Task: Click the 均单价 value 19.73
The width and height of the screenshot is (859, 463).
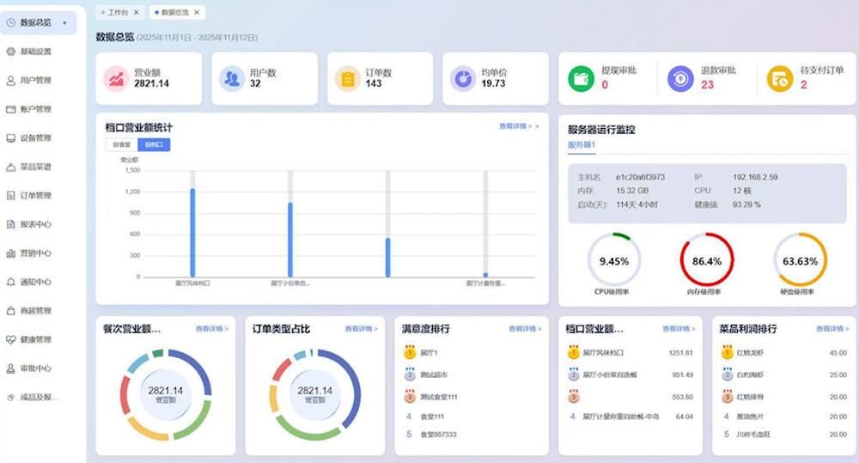Action: click(x=493, y=83)
